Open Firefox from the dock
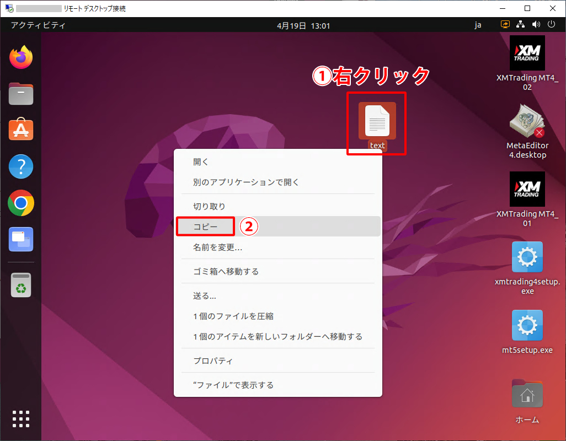This screenshot has width=566, height=441. 21,57
